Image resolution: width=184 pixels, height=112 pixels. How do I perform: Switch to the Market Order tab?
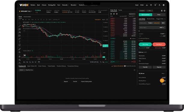[151, 19]
